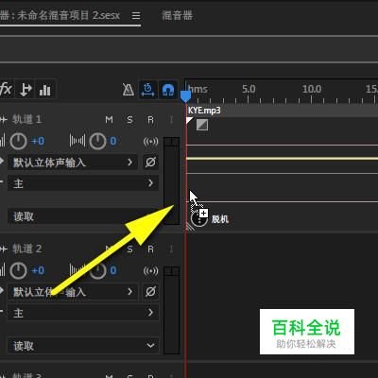Switch to the 混音器 tab
378x378 pixels.
(x=177, y=15)
